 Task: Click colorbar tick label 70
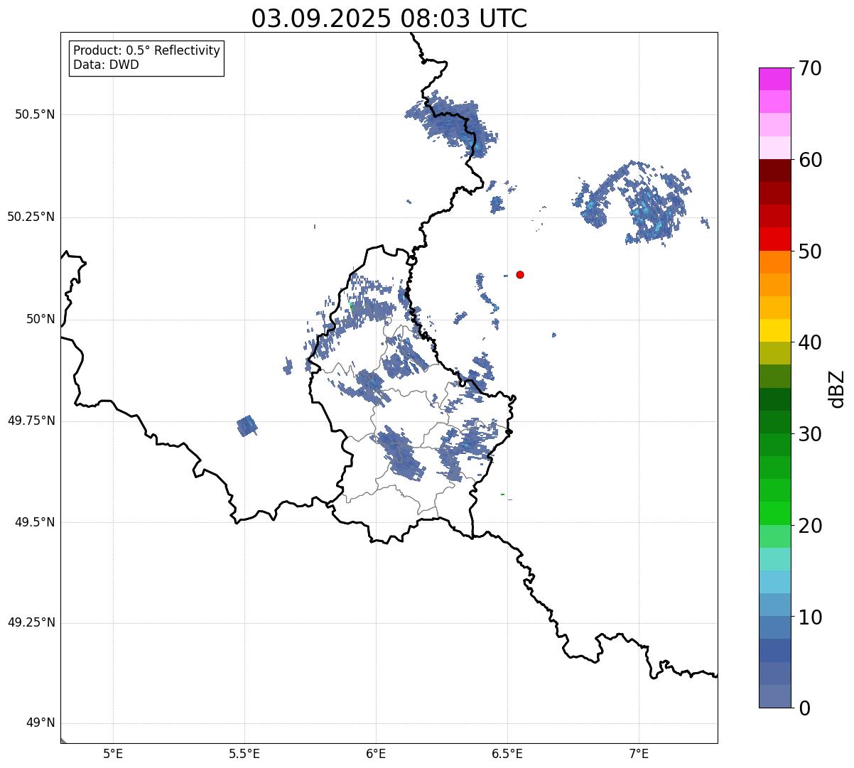810,68
